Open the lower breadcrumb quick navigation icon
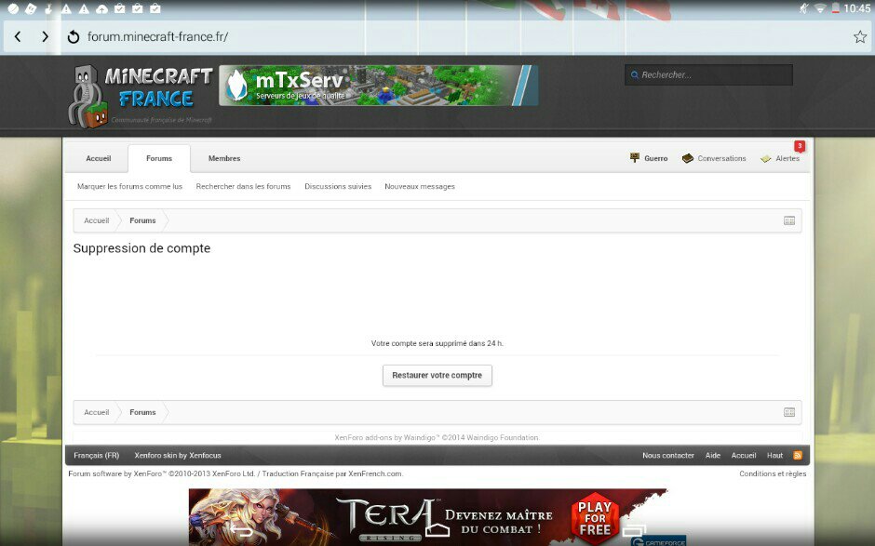This screenshot has width=875, height=546. pyautogui.click(x=789, y=412)
